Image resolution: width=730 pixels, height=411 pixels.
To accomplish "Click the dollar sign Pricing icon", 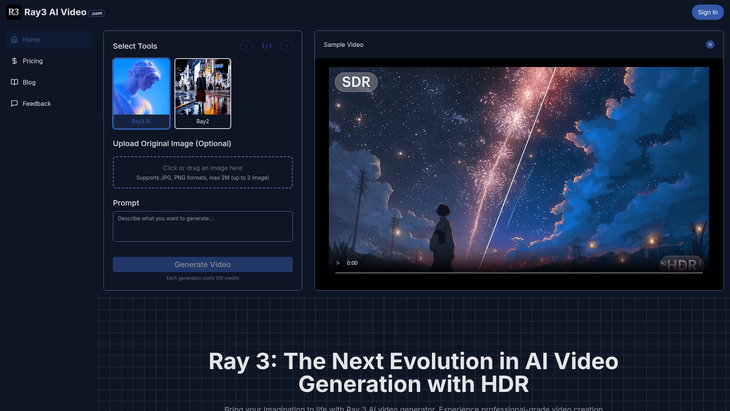I will 14,61.
